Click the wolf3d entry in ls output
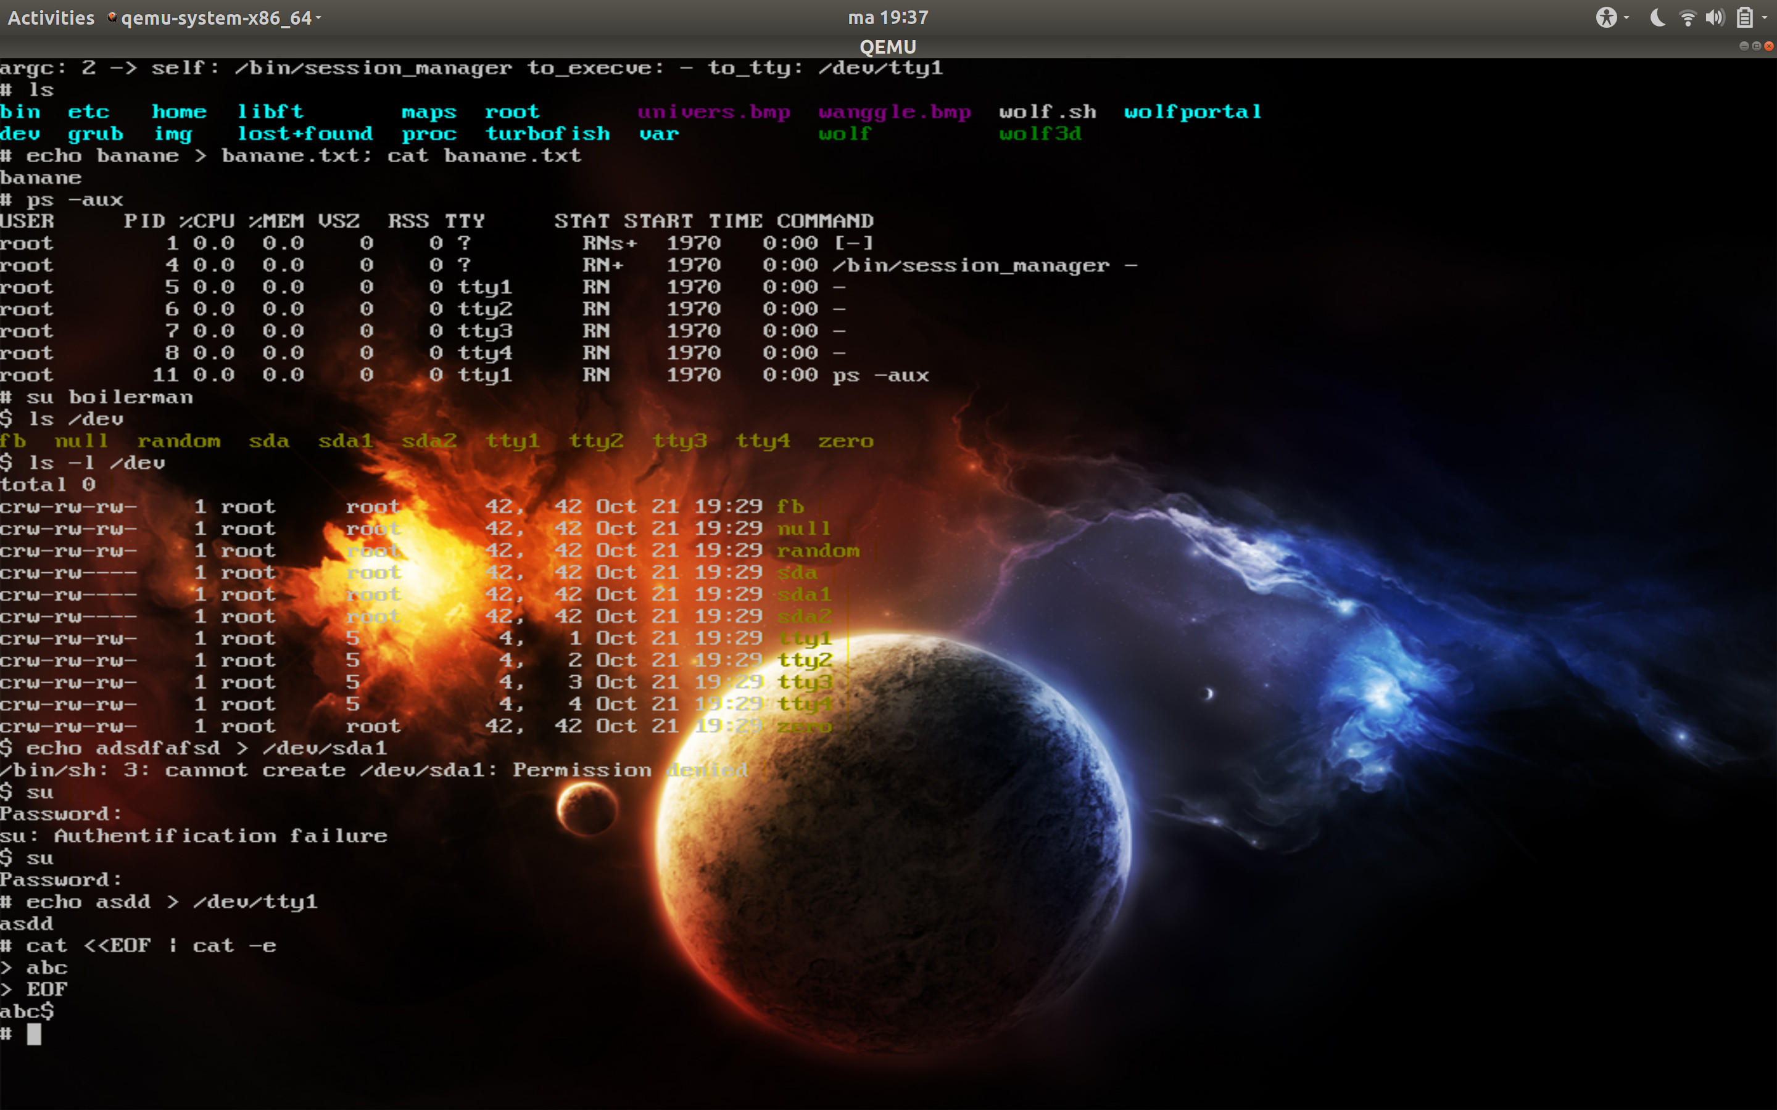The image size is (1777, 1110). pyautogui.click(x=1039, y=134)
